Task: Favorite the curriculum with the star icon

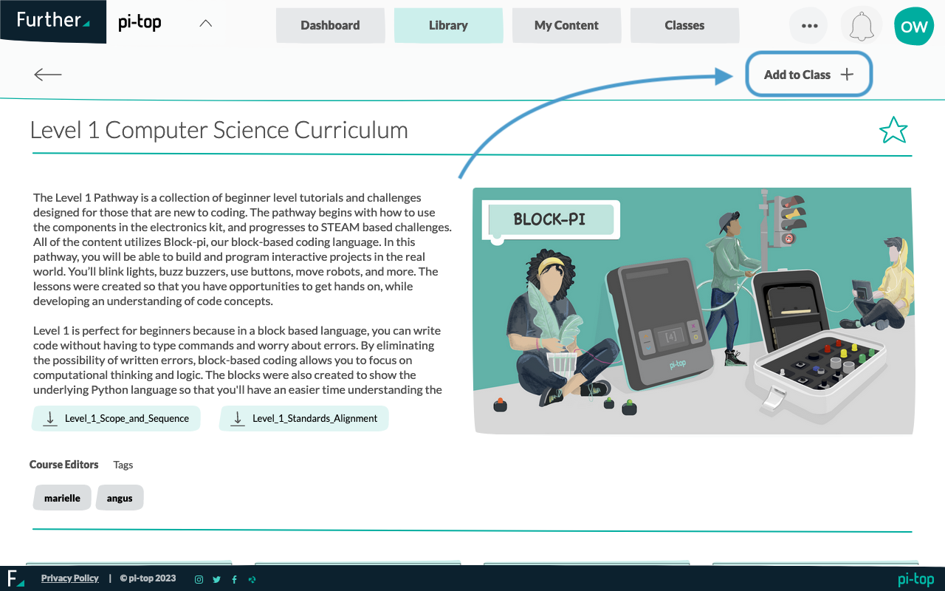Action: click(893, 130)
